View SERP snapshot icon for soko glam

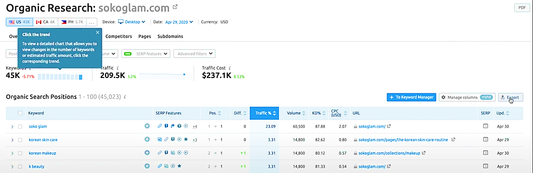point(486,126)
